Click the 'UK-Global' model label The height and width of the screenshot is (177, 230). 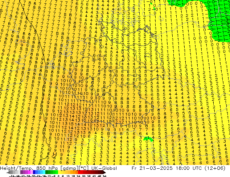point(104,168)
